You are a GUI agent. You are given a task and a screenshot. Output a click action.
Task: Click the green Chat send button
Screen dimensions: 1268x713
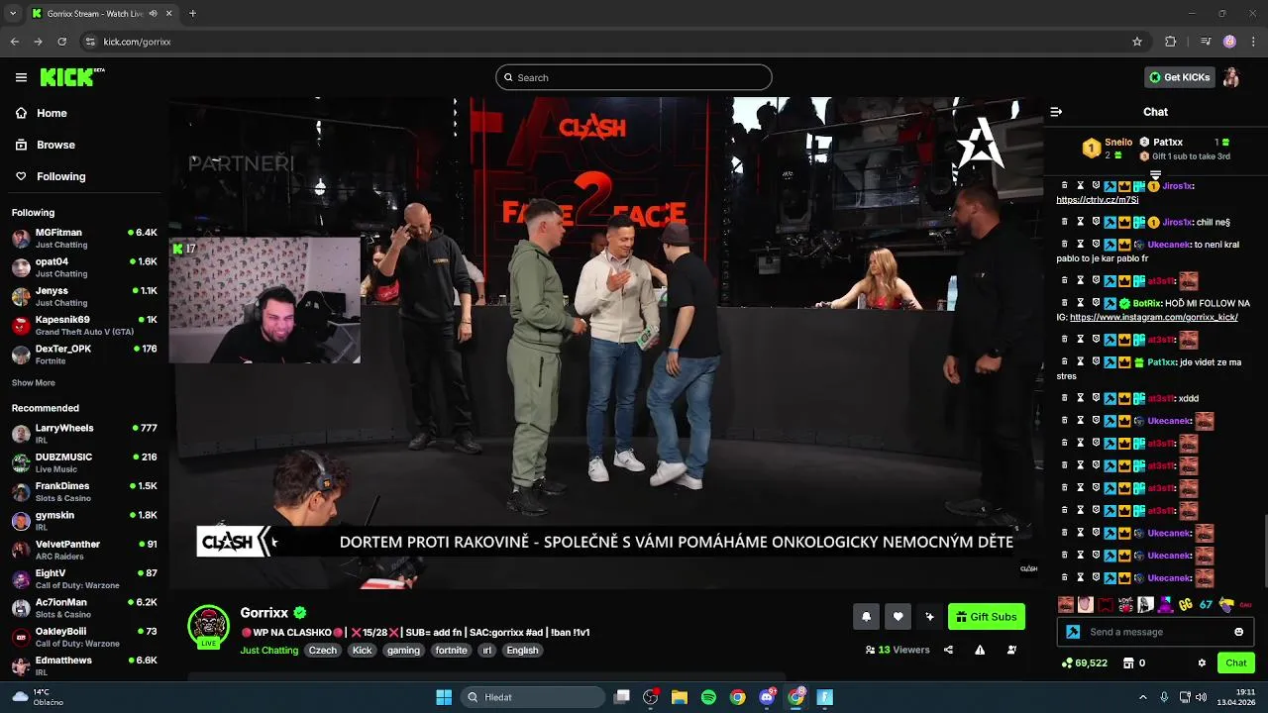[x=1236, y=662]
